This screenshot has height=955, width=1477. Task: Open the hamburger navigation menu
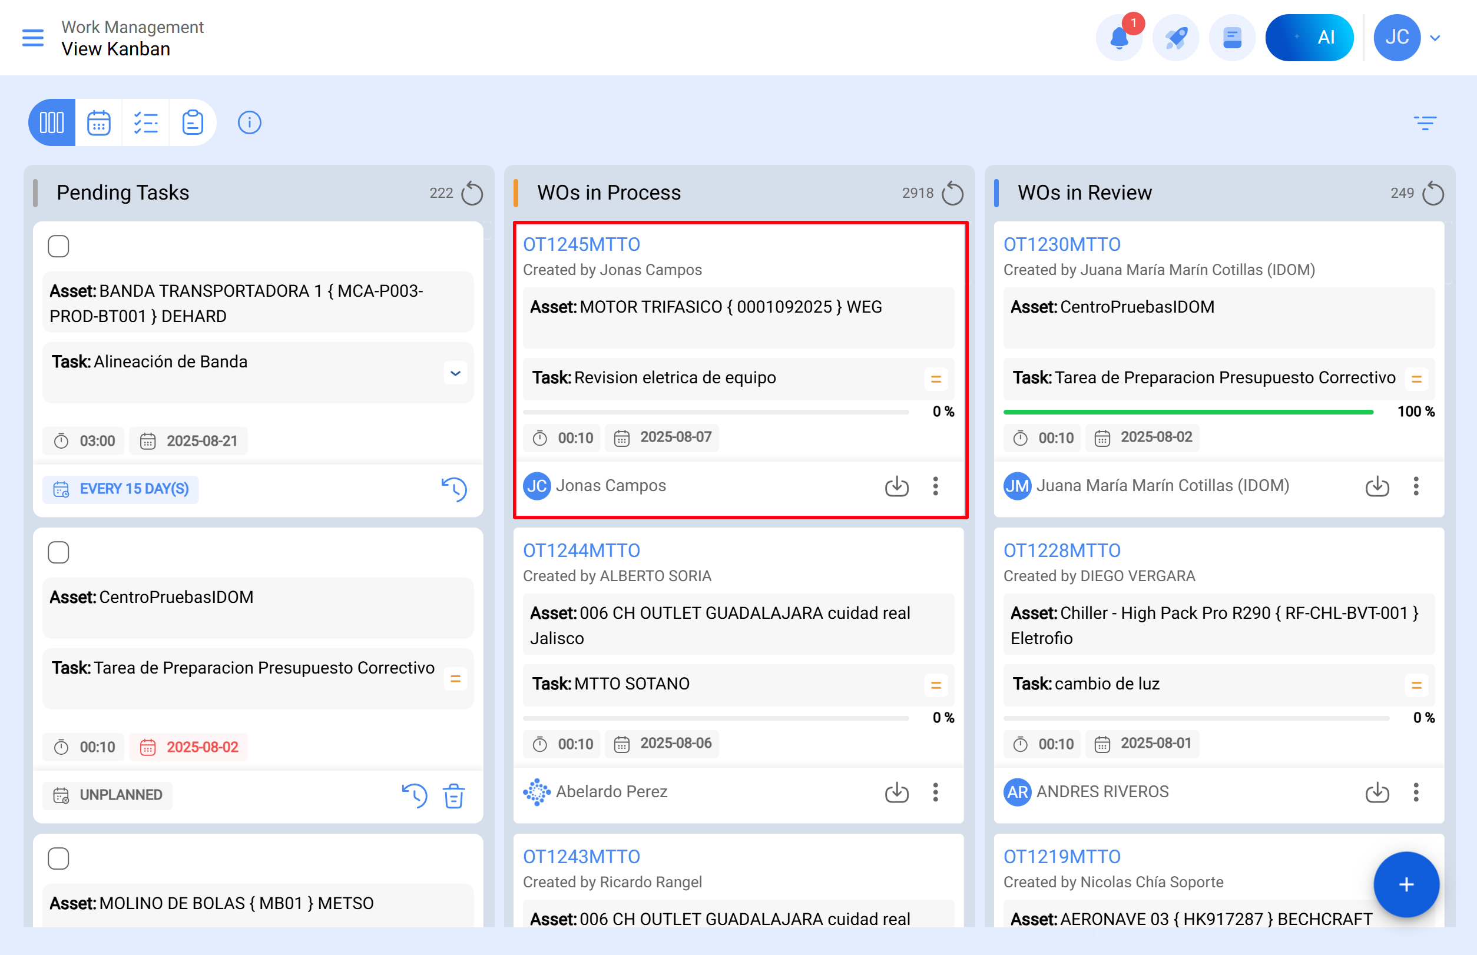(32, 37)
